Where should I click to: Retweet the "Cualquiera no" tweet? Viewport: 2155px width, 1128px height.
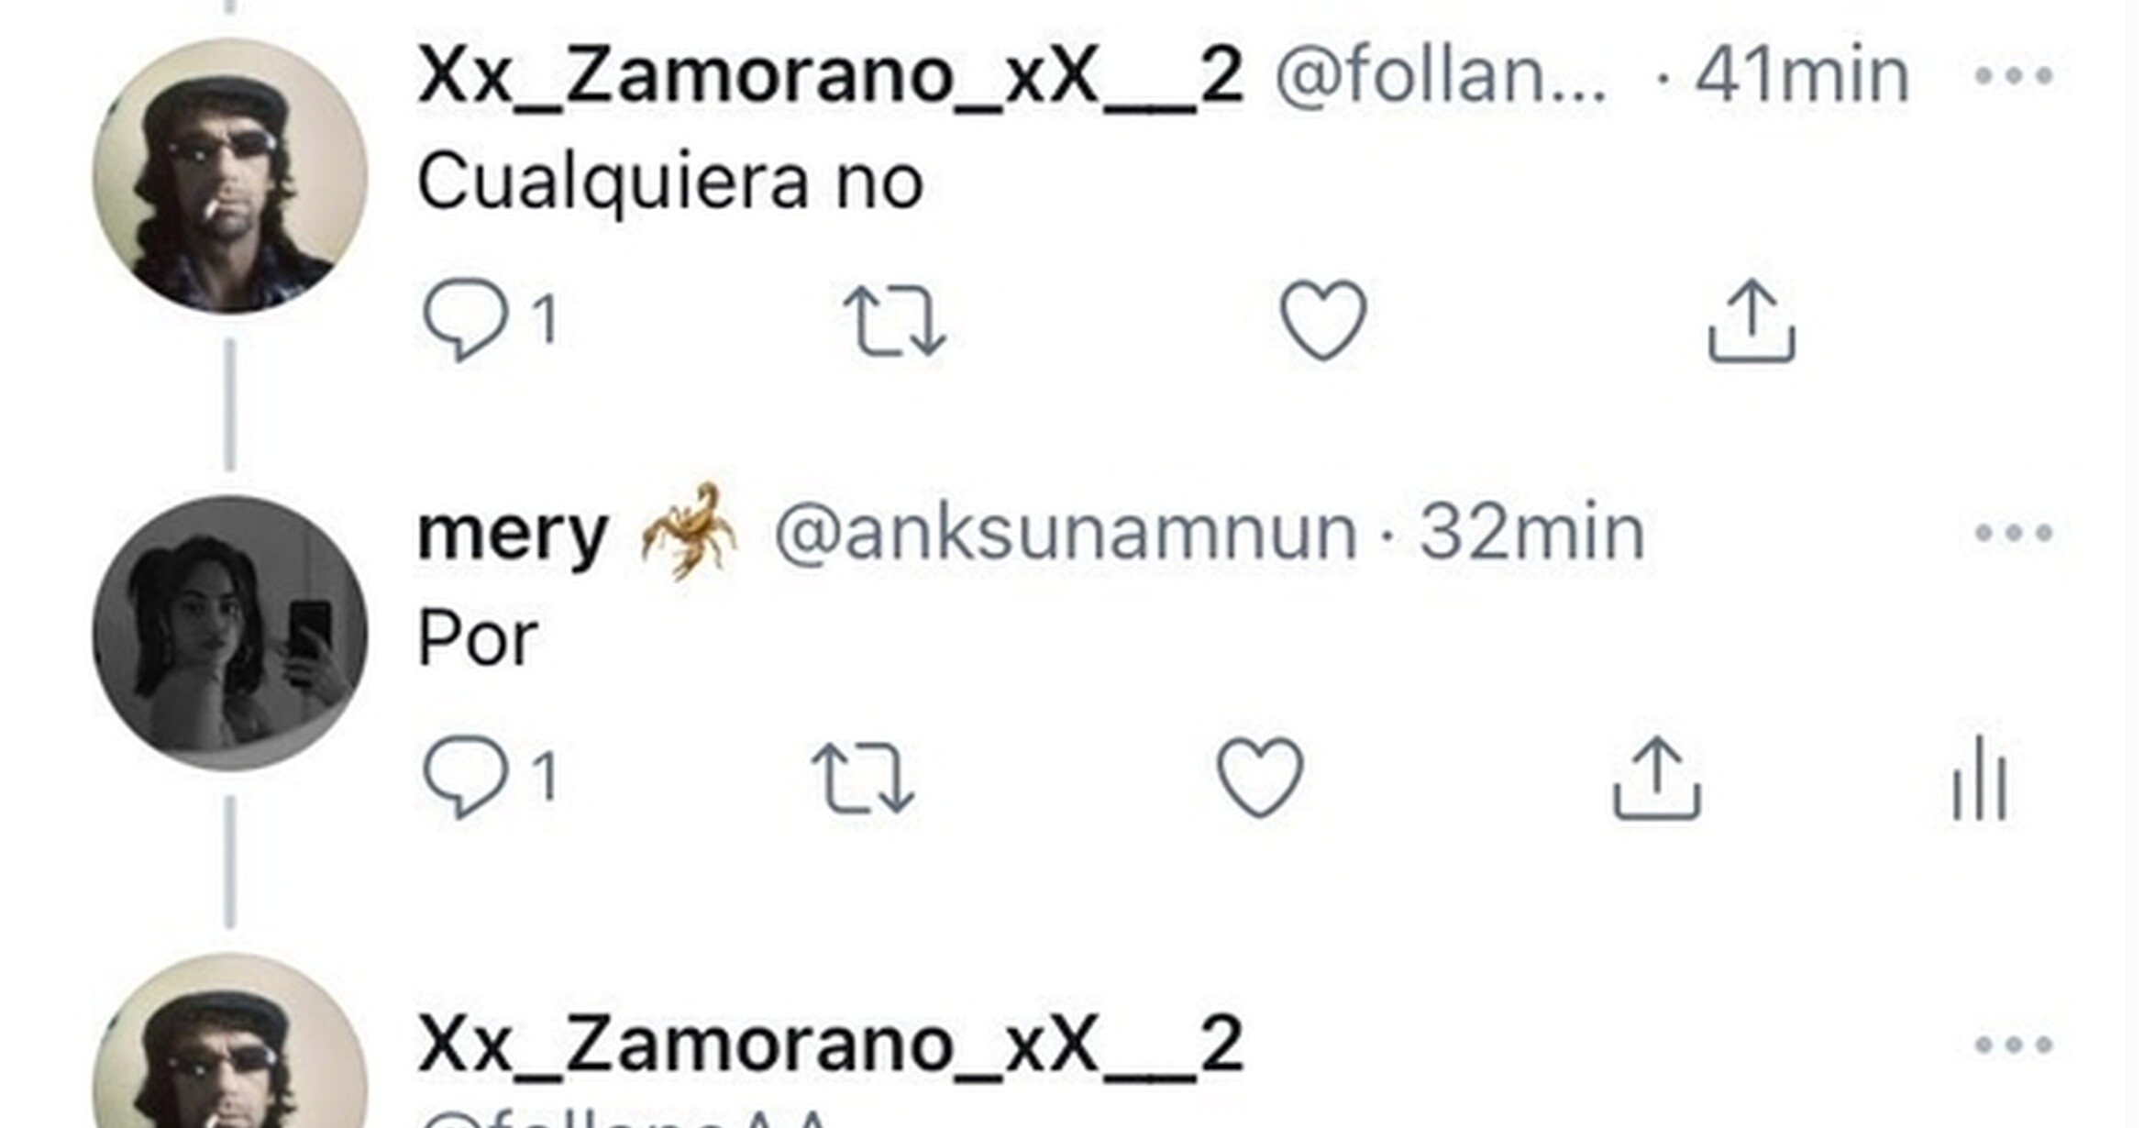895,321
